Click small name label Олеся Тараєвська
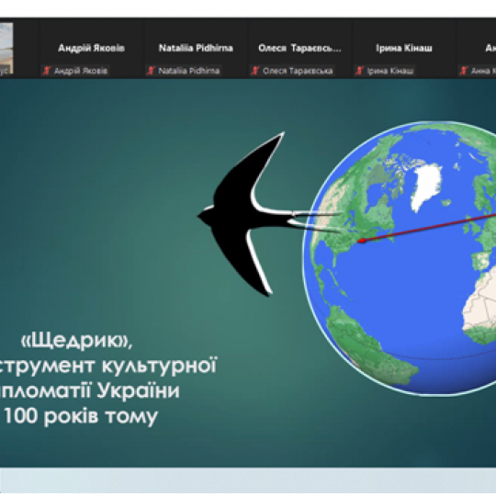The width and height of the screenshot is (496, 496). coord(298,71)
